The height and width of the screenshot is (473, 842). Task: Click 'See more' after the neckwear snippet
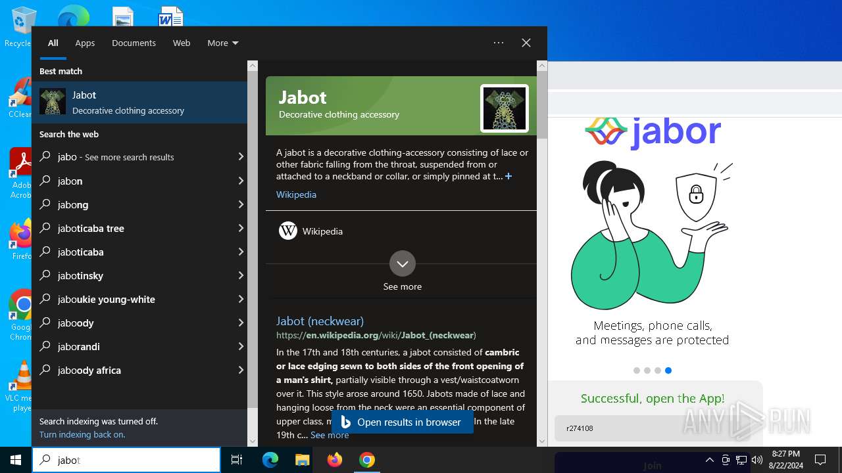coord(330,435)
